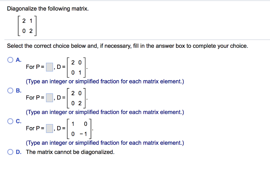Click the fraction hint text under choice A

(x=105, y=81)
